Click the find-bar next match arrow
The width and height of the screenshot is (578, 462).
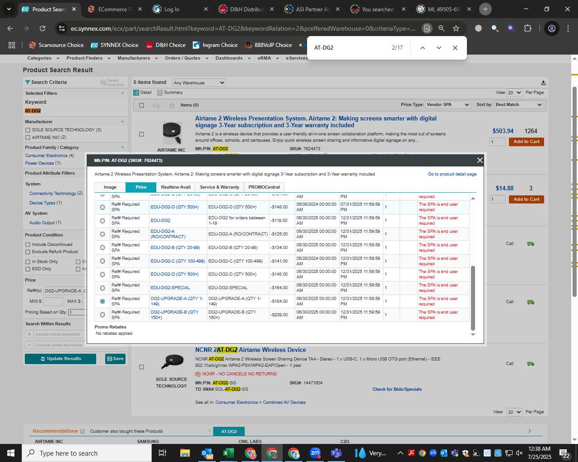click(x=438, y=48)
